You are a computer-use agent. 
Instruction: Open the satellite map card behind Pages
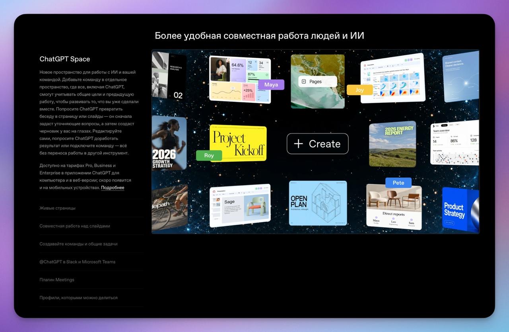pyautogui.click(x=318, y=82)
